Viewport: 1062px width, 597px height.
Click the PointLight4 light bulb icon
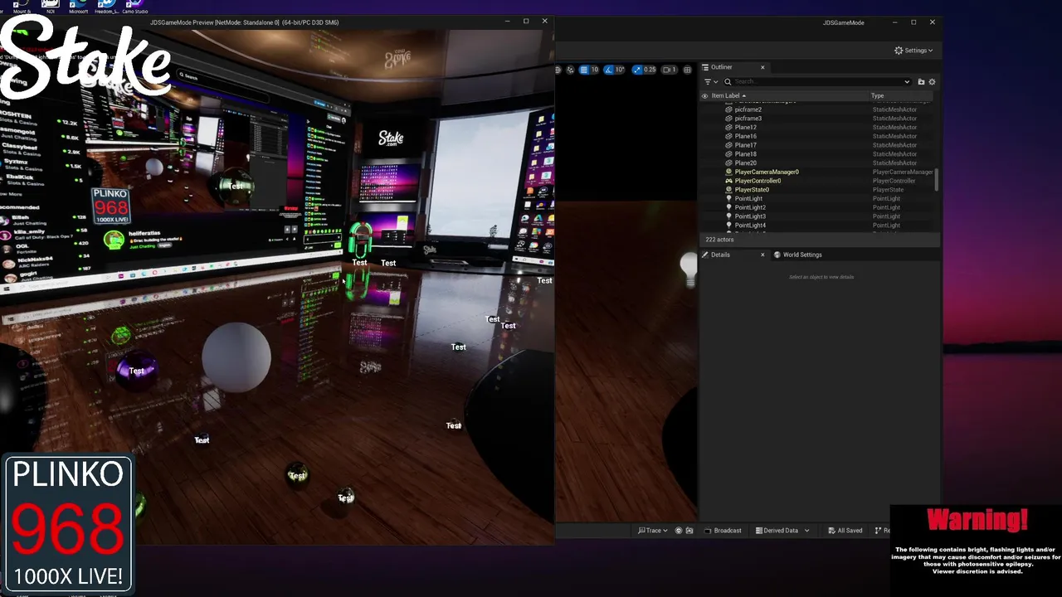(x=729, y=225)
